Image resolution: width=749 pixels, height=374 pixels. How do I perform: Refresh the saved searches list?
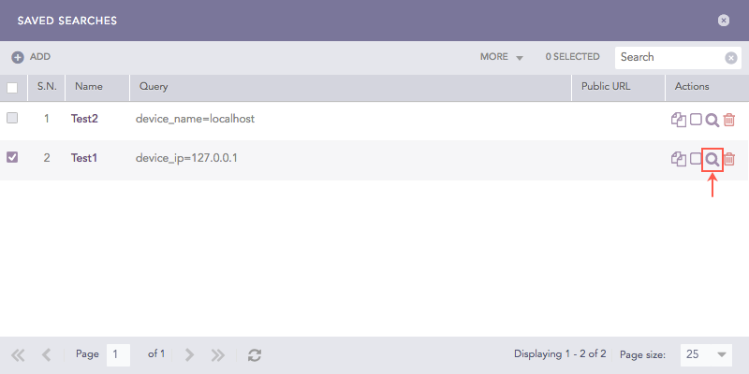point(255,355)
